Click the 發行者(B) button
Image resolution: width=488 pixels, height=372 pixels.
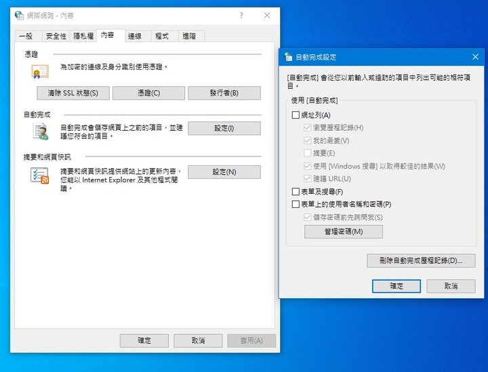tap(224, 93)
